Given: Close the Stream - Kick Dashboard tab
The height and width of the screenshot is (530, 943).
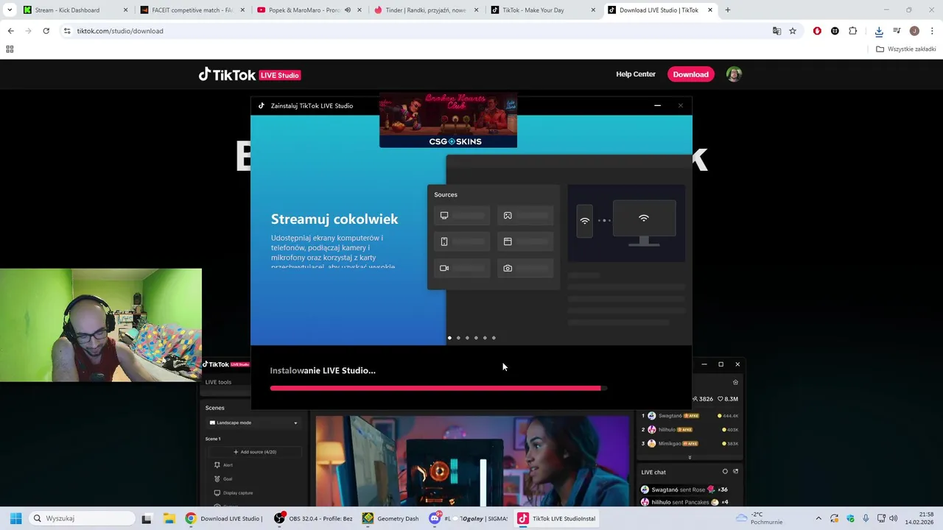Looking at the screenshot, I should tap(125, 10).
